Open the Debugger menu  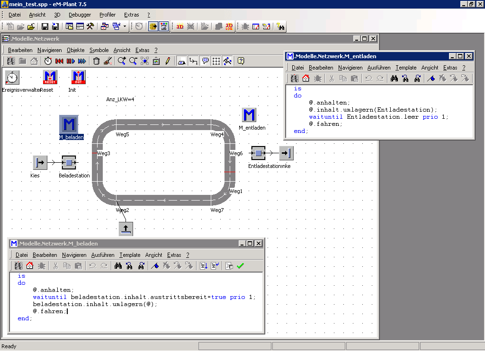pos(80,15)
